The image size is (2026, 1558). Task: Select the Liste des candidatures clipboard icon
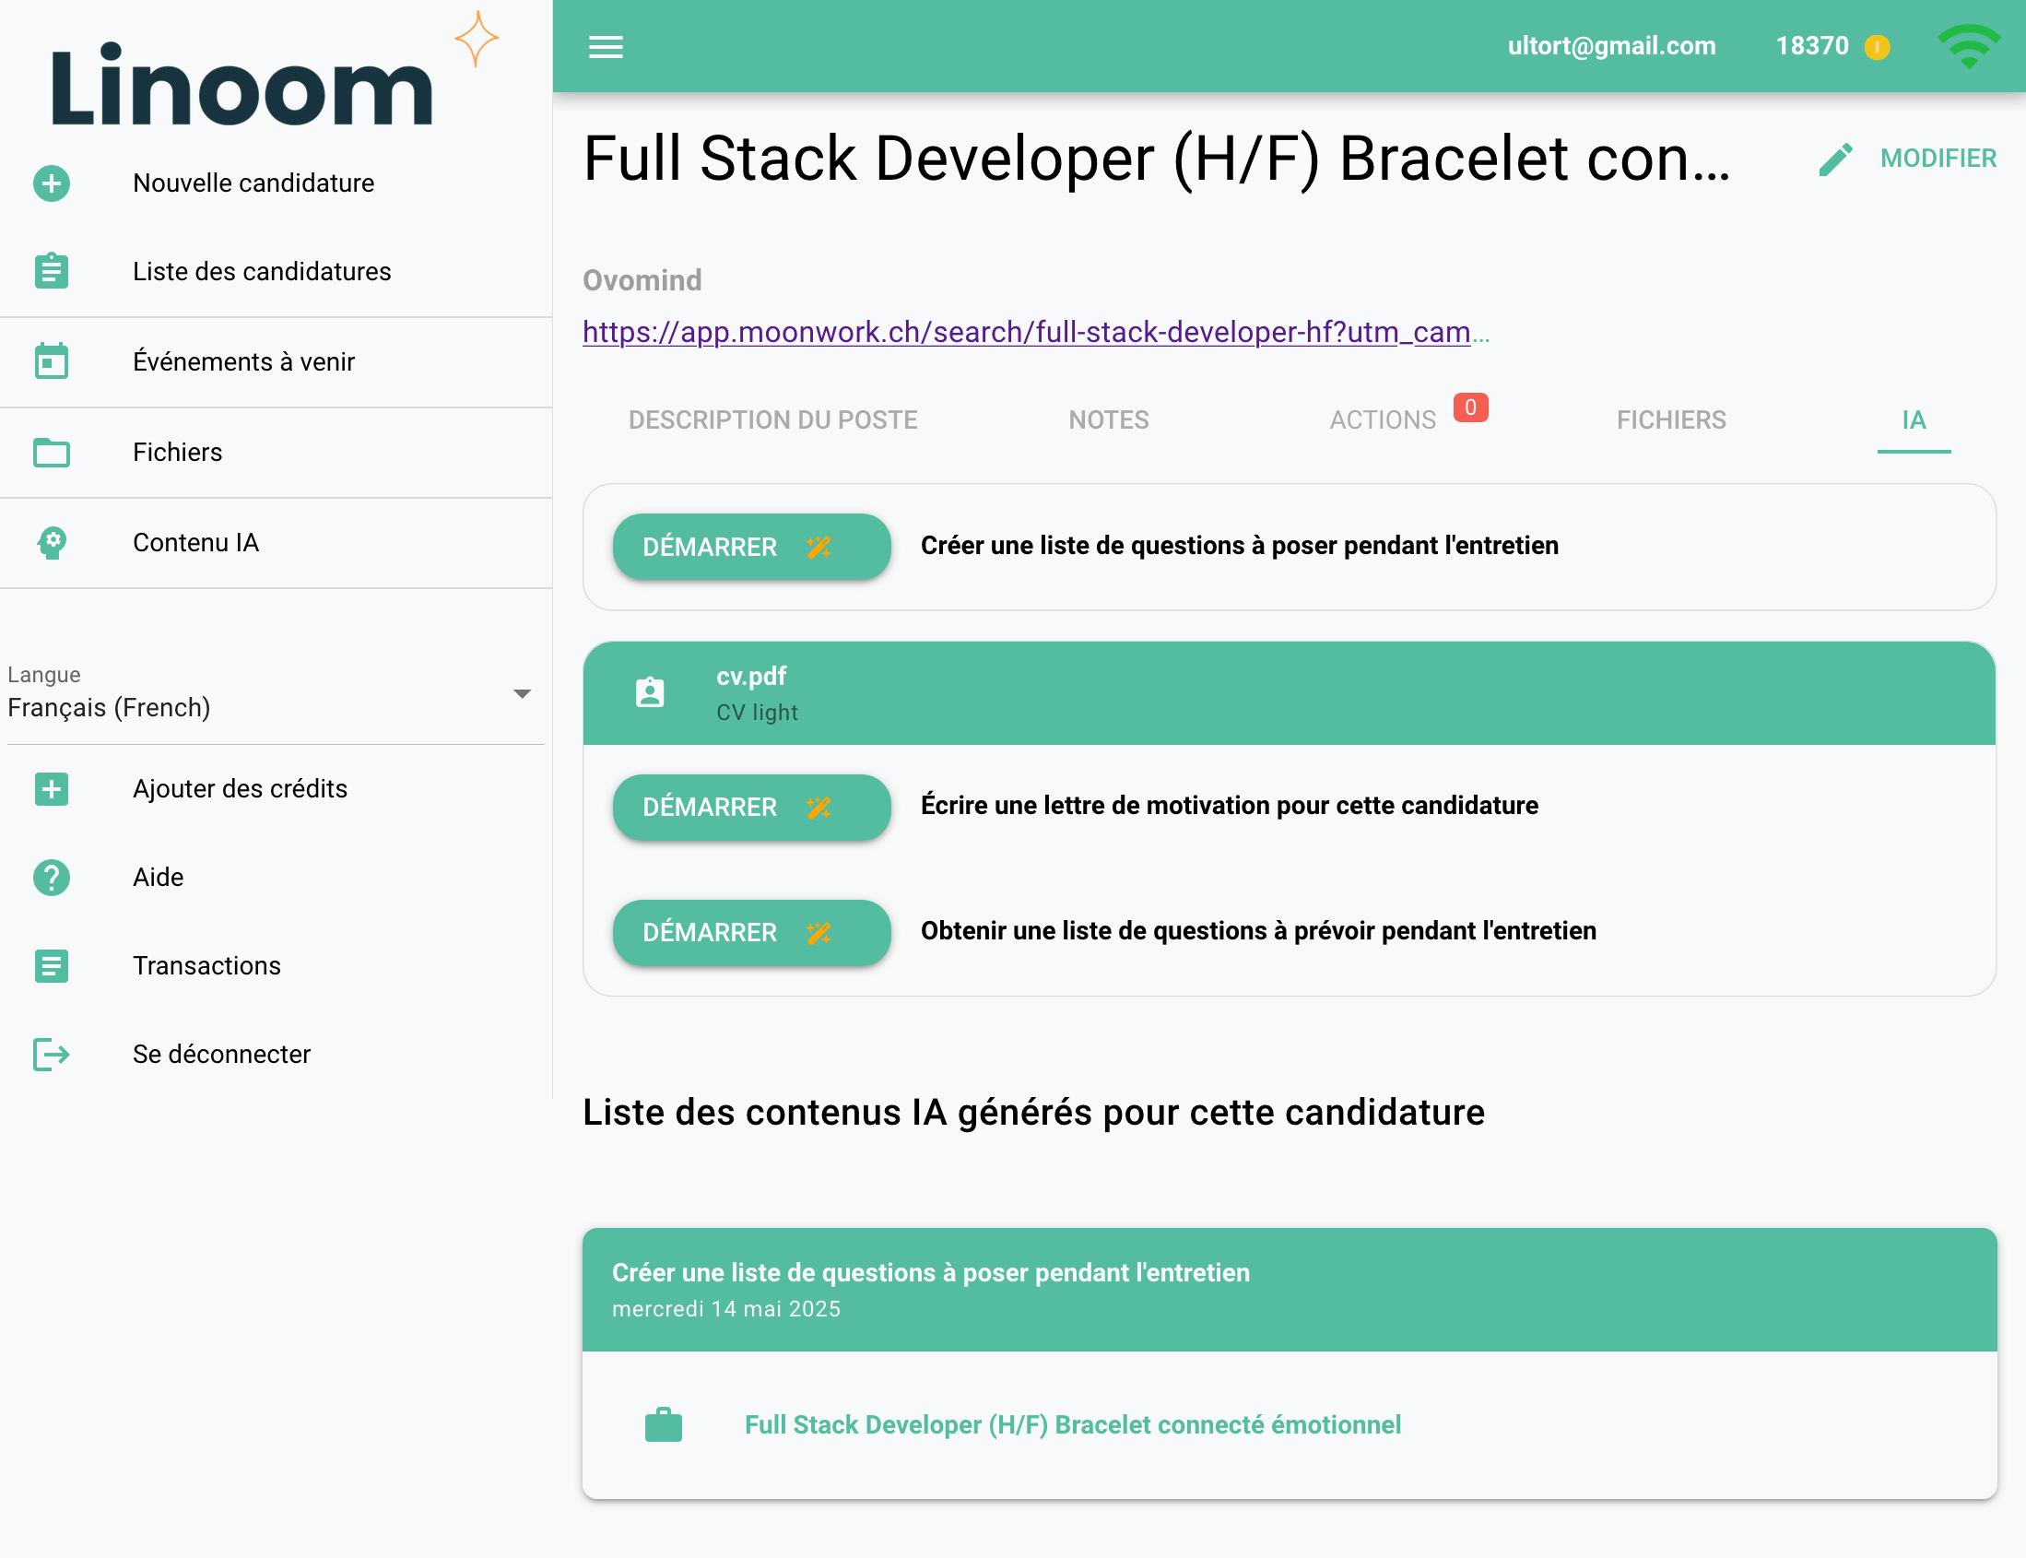click(x=51, y=271)
